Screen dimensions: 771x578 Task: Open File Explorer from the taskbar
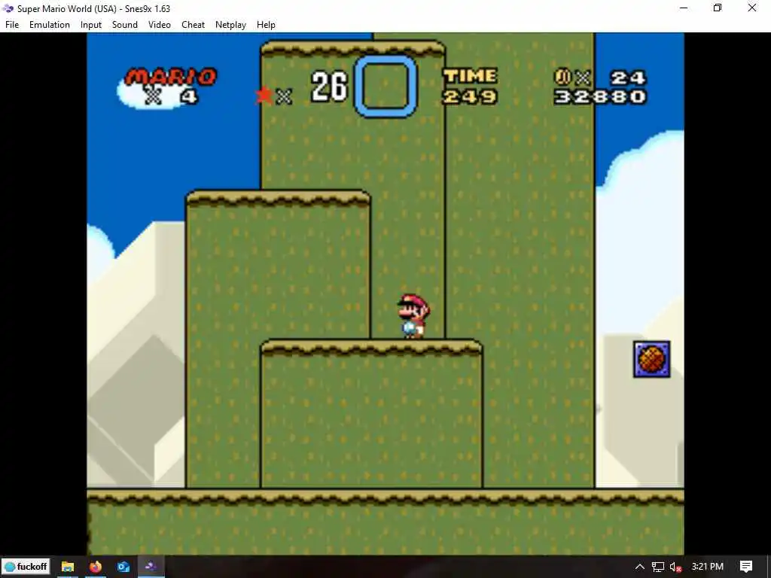67,567
